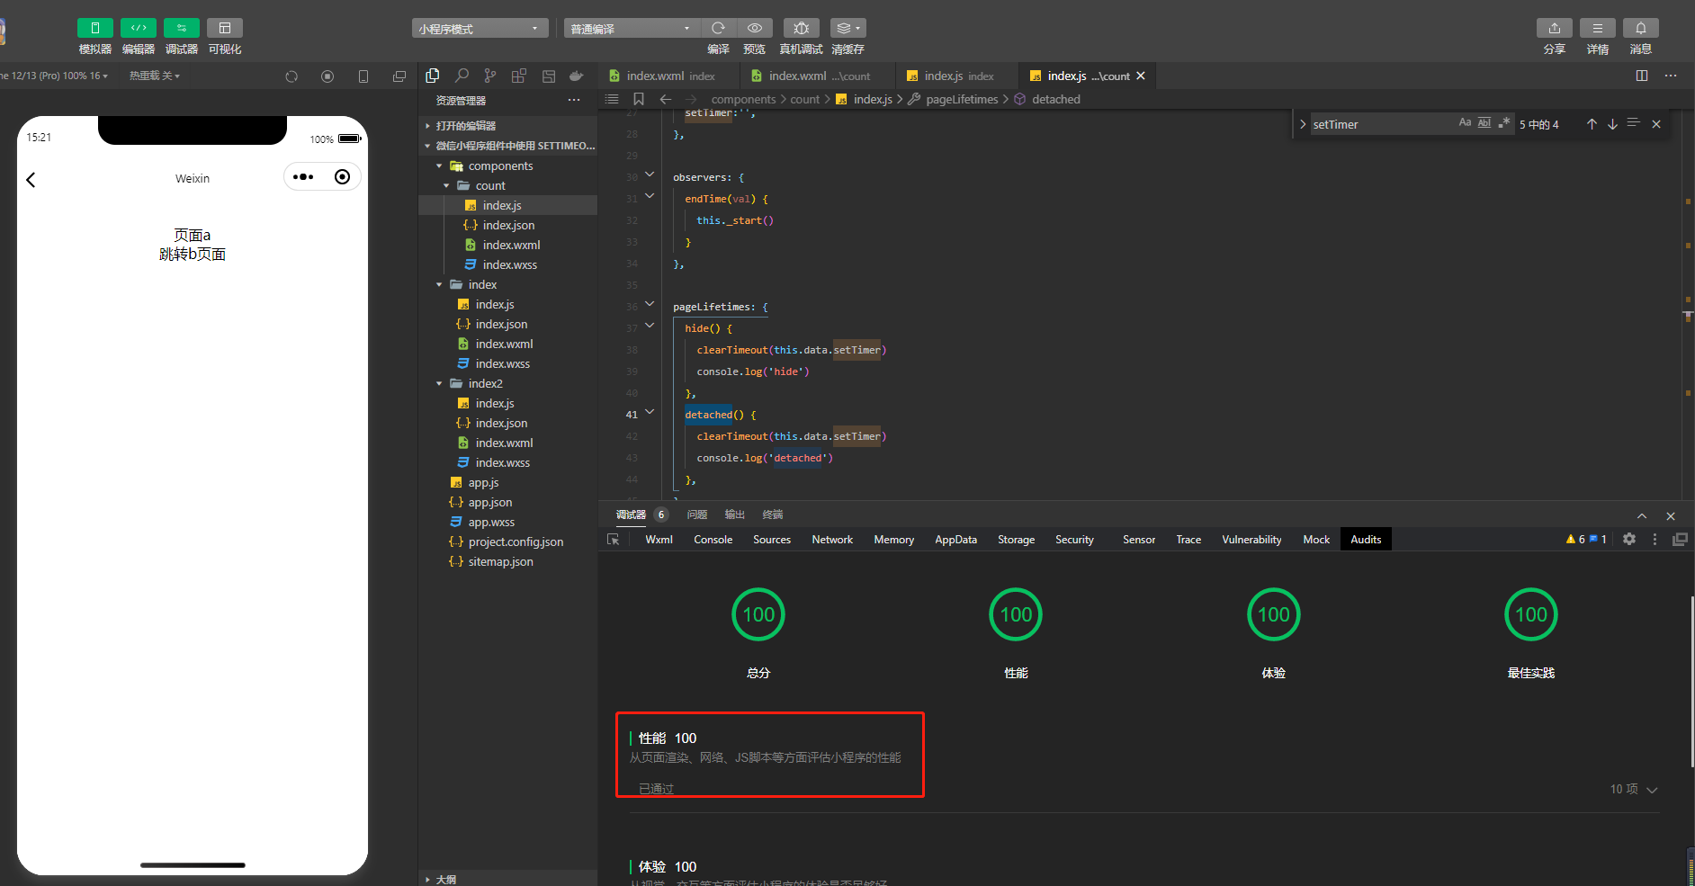The image size is (1695, 886).
Task: Click the 分享 share icon
Action: (1555, 28)
